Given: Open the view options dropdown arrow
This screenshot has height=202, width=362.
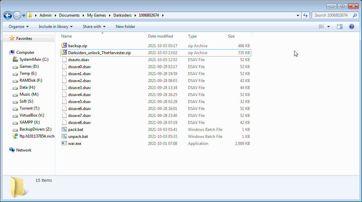Looking at the screenshot, I should [x=328, y=27].
